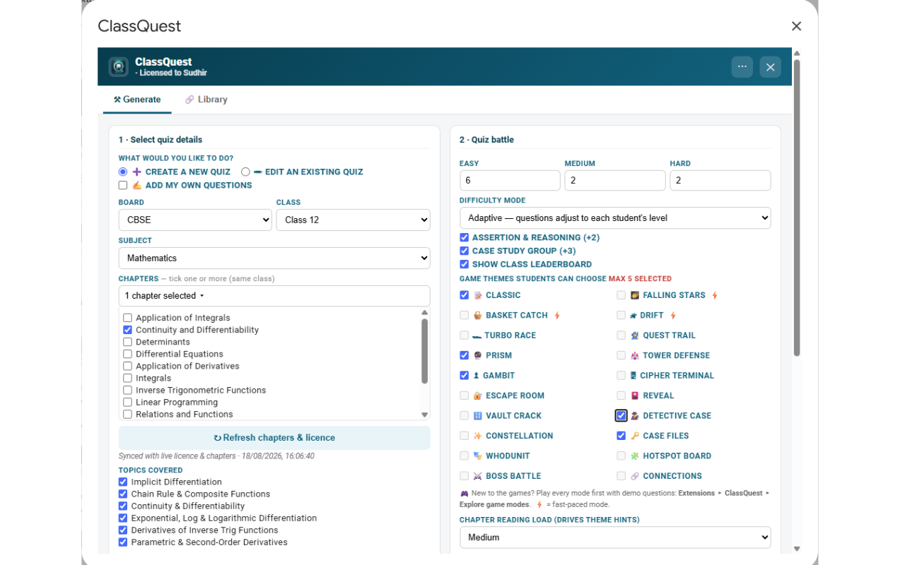Image resolution: width=905 pixels, height=565 pixels.
Task: Click the writing hand icon by Add My Own Questions
Action: 137,185
